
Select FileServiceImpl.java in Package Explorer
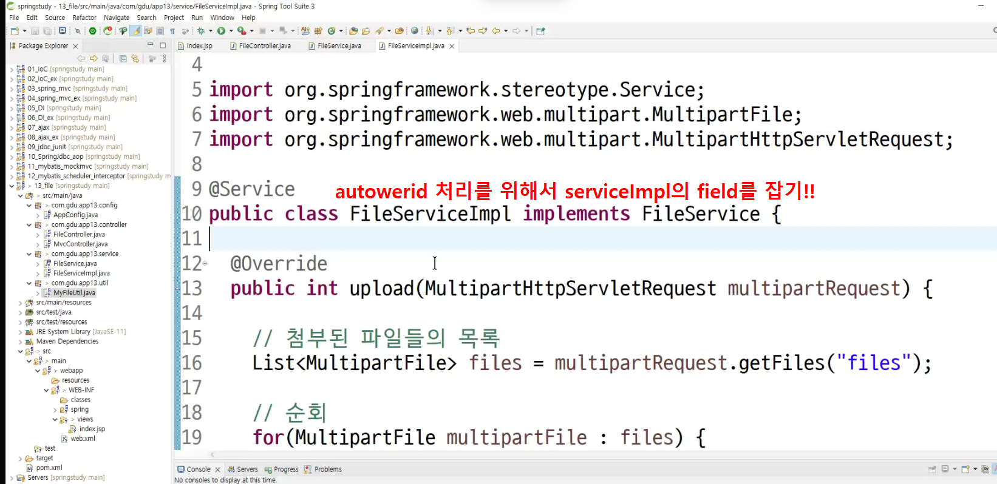[x=77, y=274]
